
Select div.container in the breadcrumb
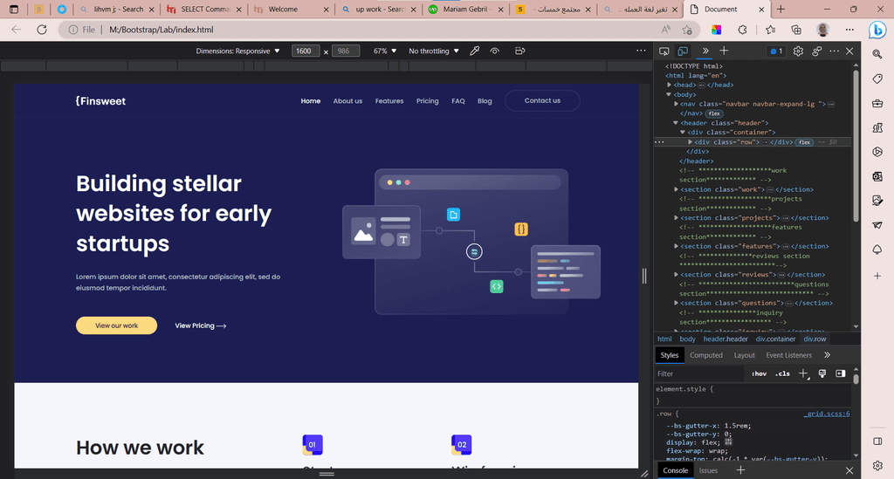775,339
